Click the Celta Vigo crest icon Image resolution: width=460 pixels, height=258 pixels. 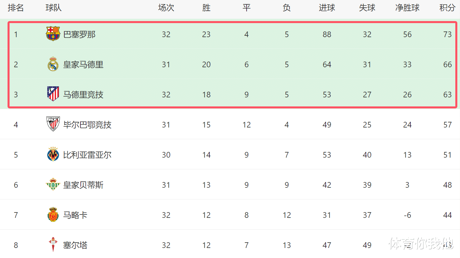[53, 245]
